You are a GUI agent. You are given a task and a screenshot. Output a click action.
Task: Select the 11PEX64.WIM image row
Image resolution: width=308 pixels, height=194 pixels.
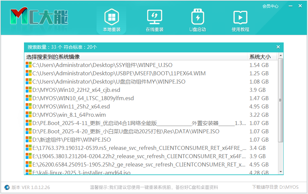point(119,73)
